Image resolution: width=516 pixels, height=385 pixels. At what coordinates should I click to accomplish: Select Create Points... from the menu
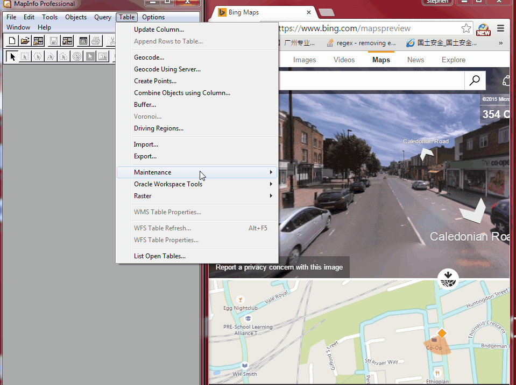coord(197,81)
